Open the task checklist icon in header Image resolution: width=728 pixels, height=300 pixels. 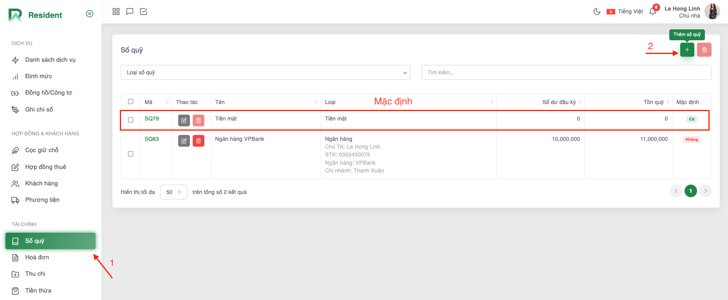coord(144,12)
